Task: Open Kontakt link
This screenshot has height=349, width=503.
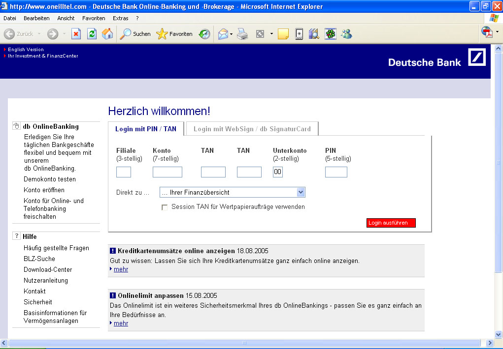Action: 34,291
